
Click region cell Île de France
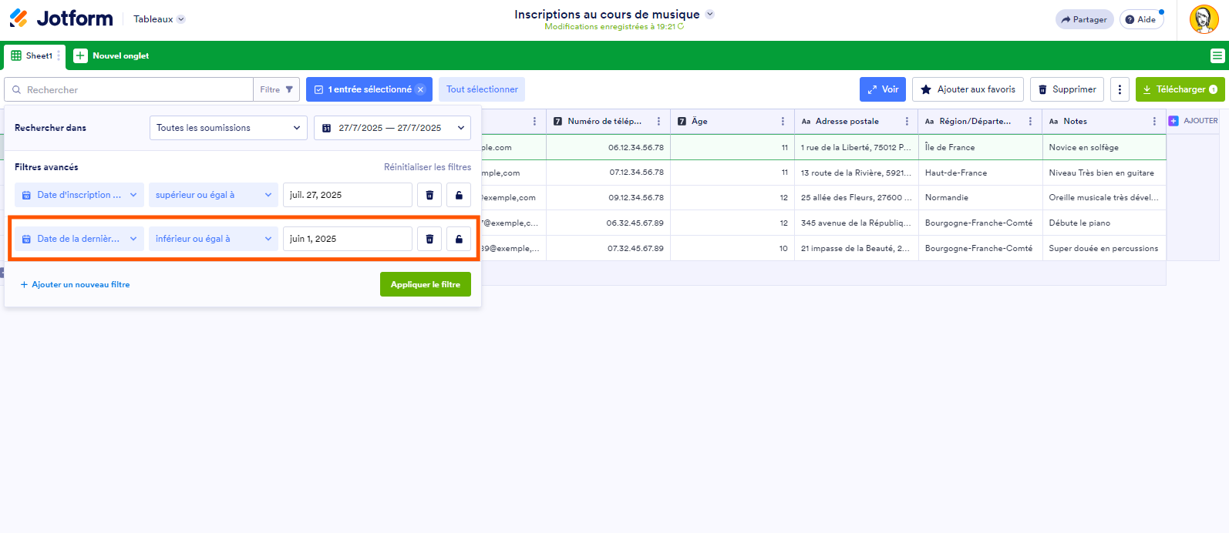tap(980, 147)
